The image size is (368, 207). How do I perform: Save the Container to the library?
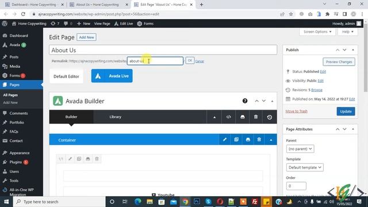point(248,140)
